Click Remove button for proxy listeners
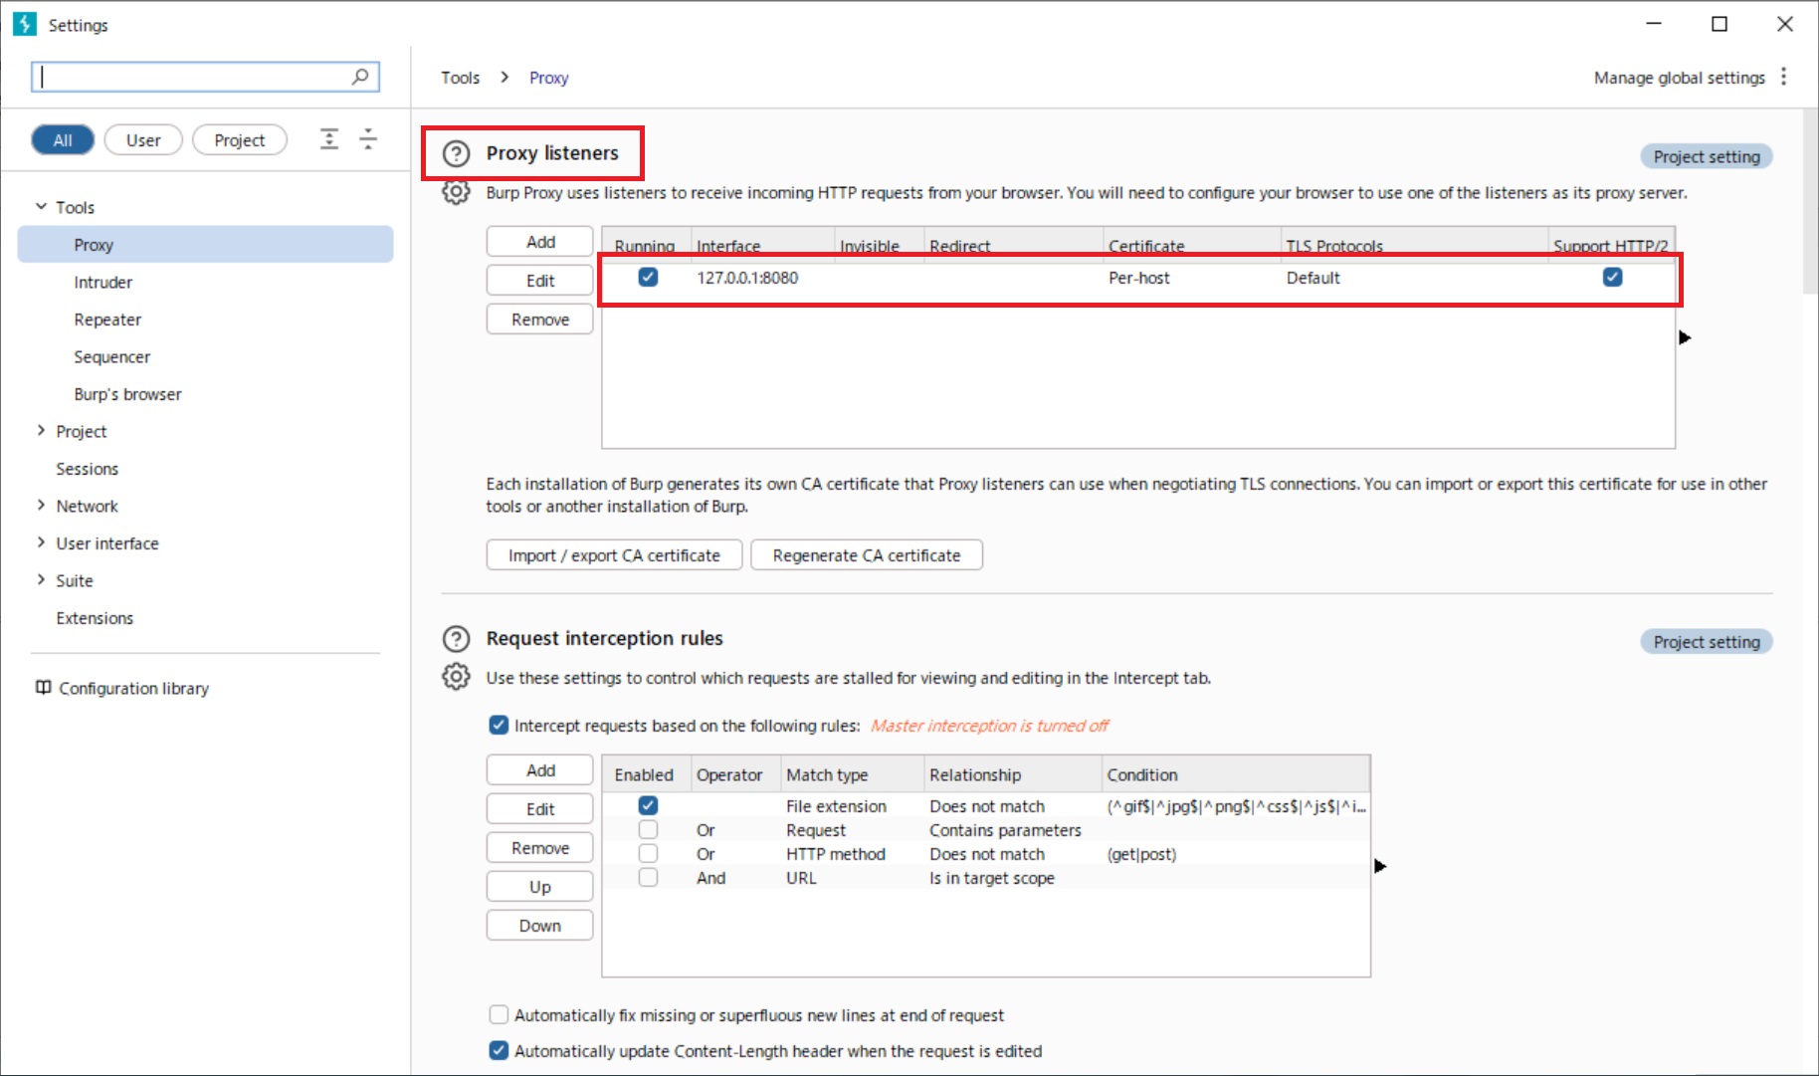This screenshot has height=1076, width=1819. pos(540,320)
